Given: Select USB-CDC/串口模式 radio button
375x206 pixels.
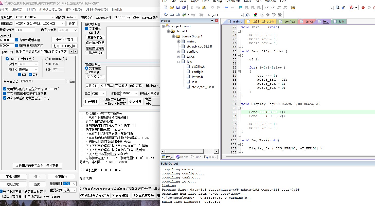Looking at the screenshot, I should (x=7, y=59).
